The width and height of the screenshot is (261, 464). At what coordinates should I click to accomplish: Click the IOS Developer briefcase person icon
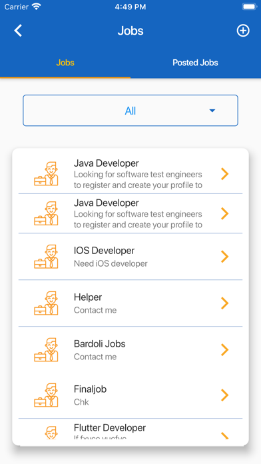(46, 256)
